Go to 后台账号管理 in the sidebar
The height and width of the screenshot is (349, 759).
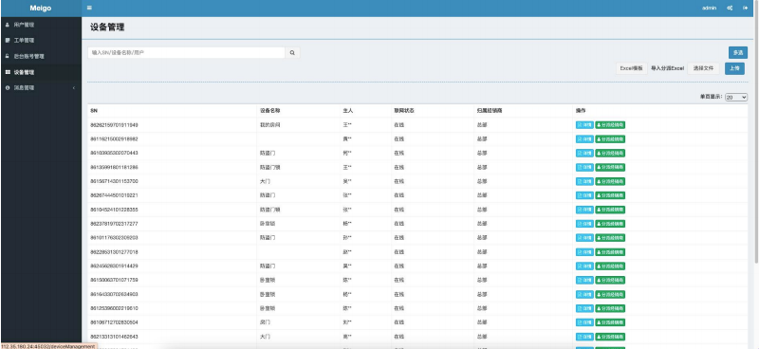point(41,56)
